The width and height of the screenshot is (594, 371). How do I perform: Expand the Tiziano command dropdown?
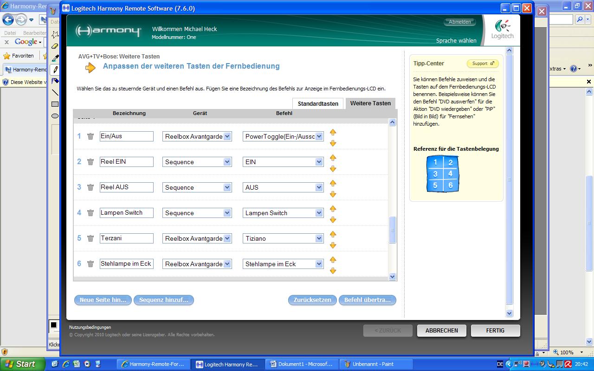point(319,238)
